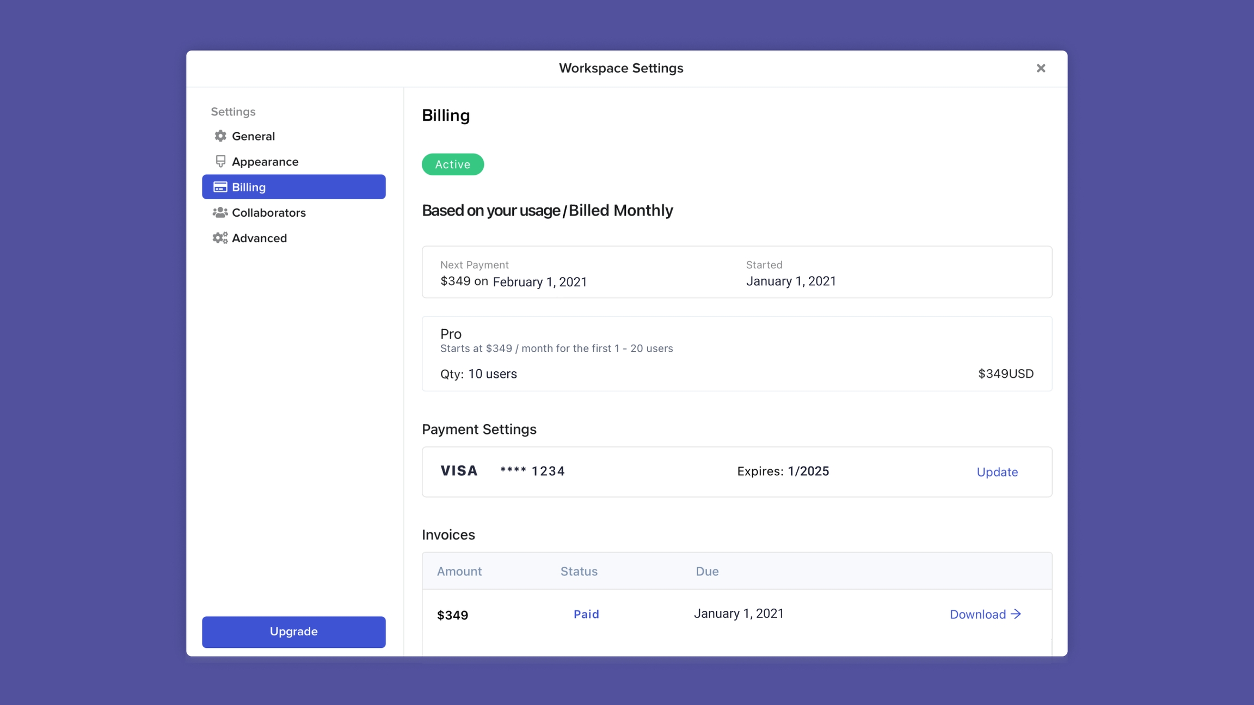Click Update to change payment card

(997, 472)
